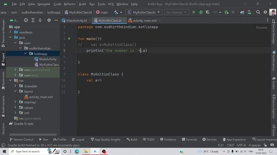Screen dimensions: 277x155
Task: Click the Make Project hammer icon
Action: (x=116, y=12)
